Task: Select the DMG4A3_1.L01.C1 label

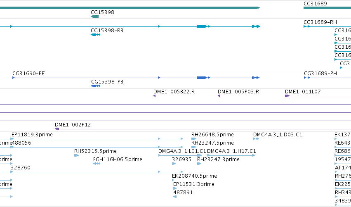Action: 182,151
